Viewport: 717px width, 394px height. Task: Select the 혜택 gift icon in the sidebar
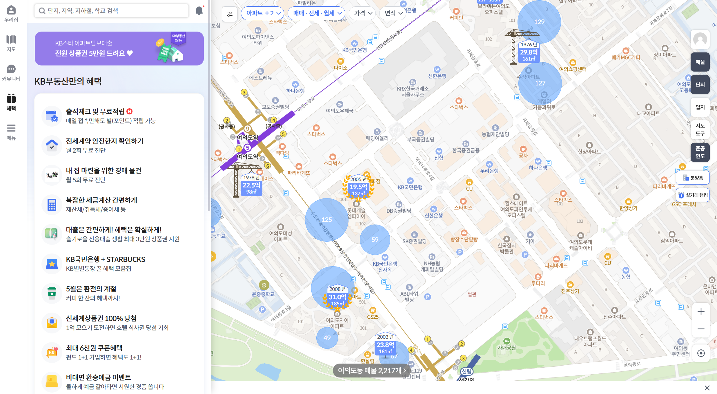pyautogui.click(x=11, y=102)
